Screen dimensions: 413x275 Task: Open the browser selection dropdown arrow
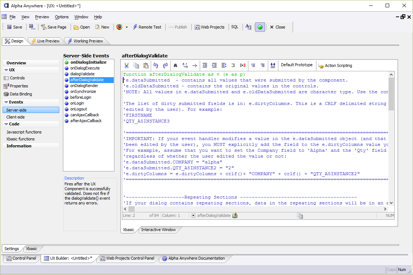[x=127, y=27]
